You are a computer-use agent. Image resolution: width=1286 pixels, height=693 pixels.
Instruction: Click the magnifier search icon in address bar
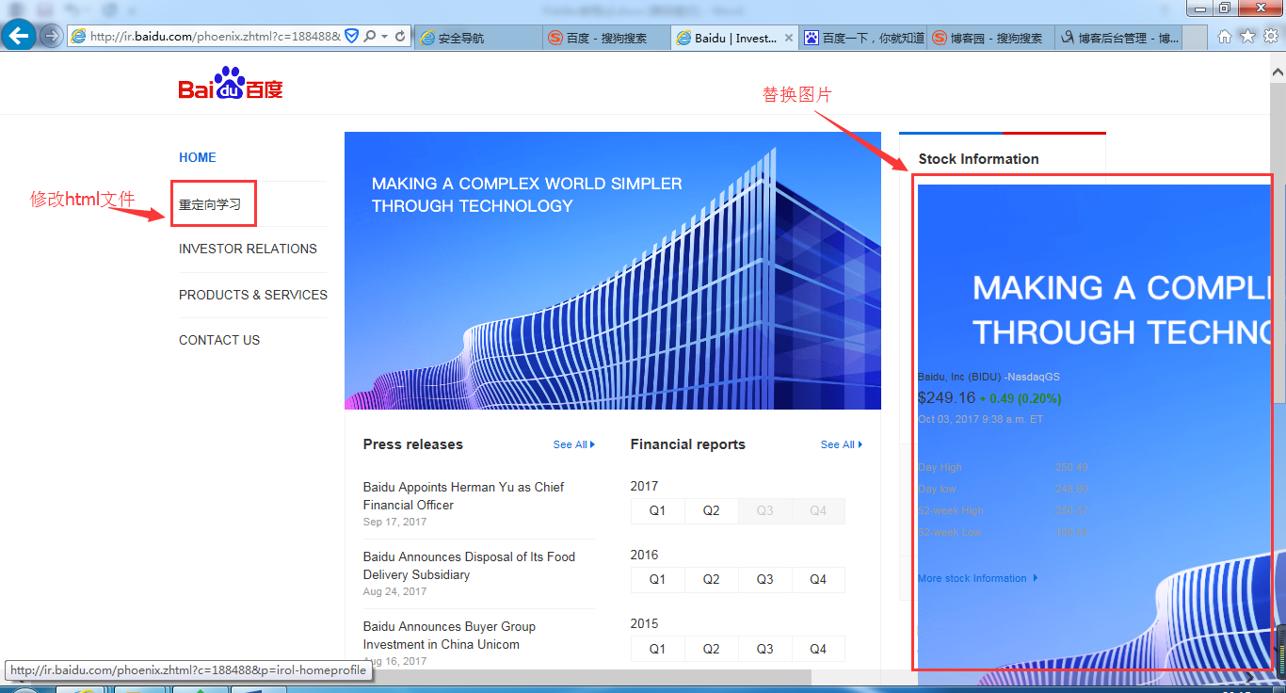pyautogui.click(x=370, y=37)
